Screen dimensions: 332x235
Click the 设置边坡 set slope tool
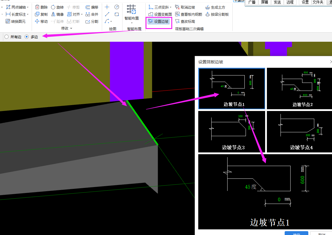coord(159,21)
